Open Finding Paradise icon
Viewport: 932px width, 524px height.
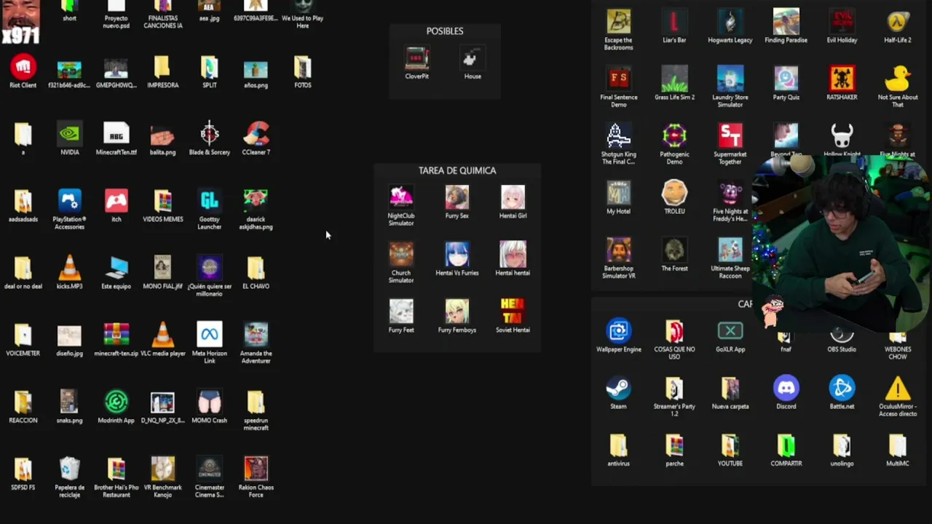786,22
